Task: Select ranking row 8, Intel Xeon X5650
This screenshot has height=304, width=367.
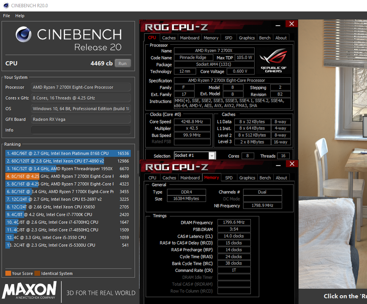Action: [68, 207]
